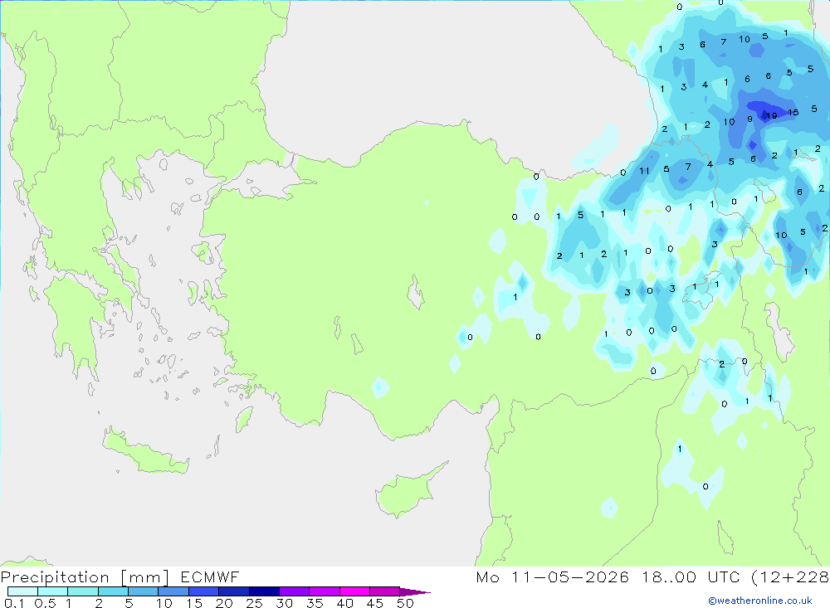Click the '15' value beside the 19 maximum
The height and width of the screenshot is (608, 830).
(x=793, y=112)
